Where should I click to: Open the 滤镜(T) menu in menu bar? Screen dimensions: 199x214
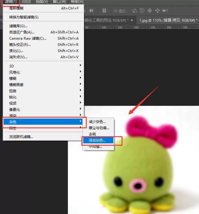pos(11,2)
